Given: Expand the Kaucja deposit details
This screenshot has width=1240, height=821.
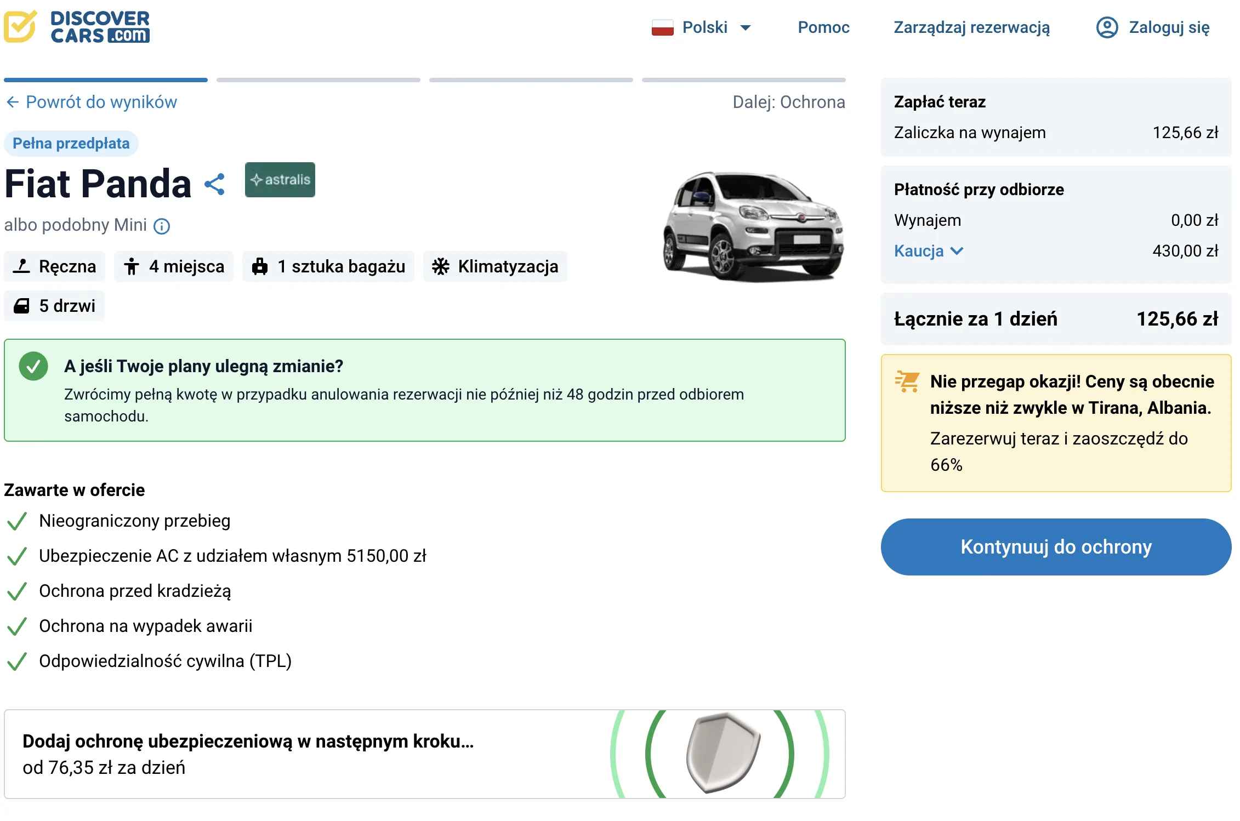Looking at the screenshot, I should pos(929,251).
